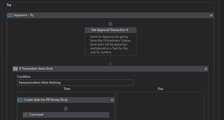224x120 pixels.
Task: Click the If Transaction Items Exist icon
Action: point(15,69)
